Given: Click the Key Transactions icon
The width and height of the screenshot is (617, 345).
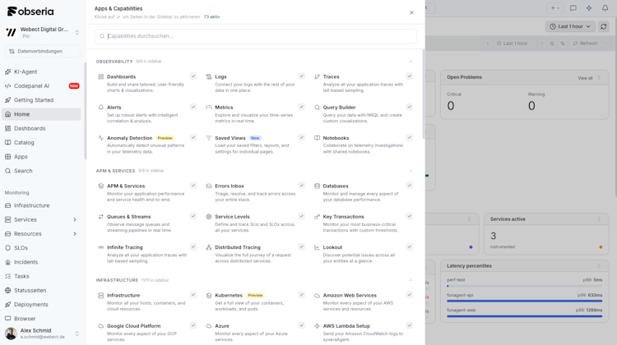Looking at the screenshot, I should 317,217.
